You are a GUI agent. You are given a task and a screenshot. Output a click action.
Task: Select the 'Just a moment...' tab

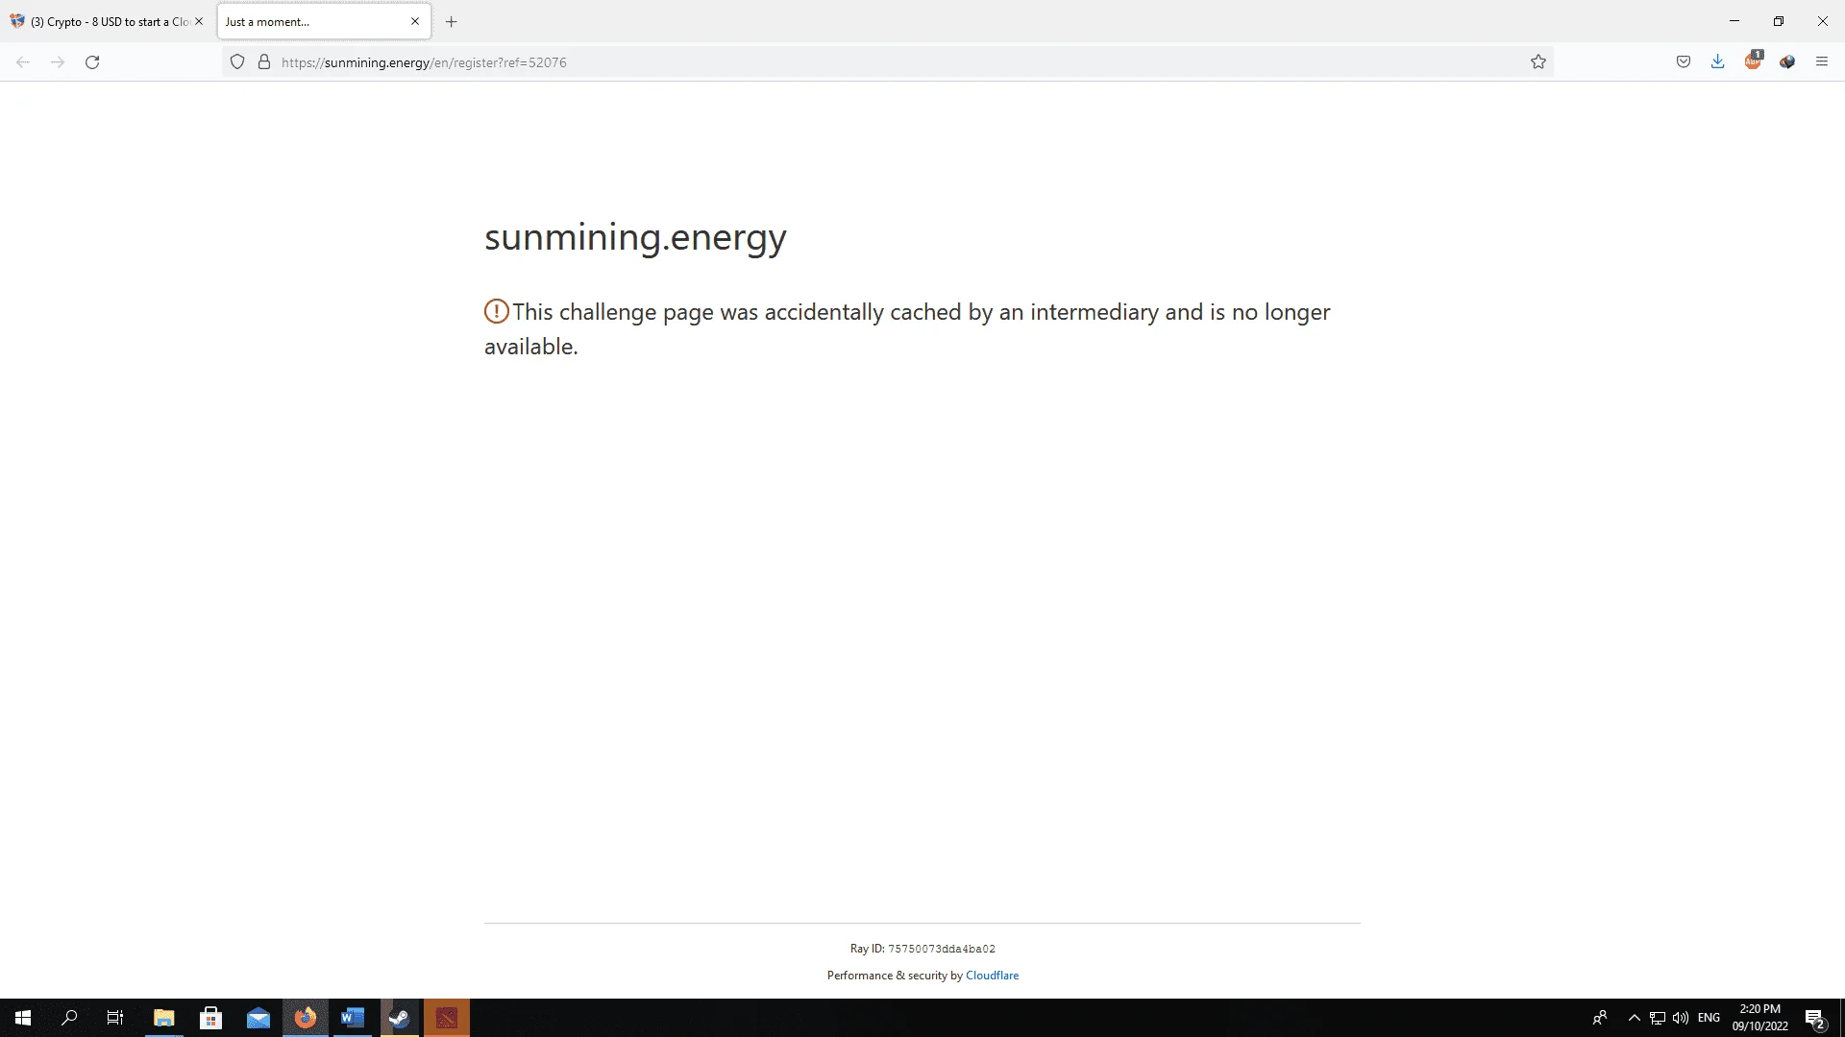tap(324, 21)
